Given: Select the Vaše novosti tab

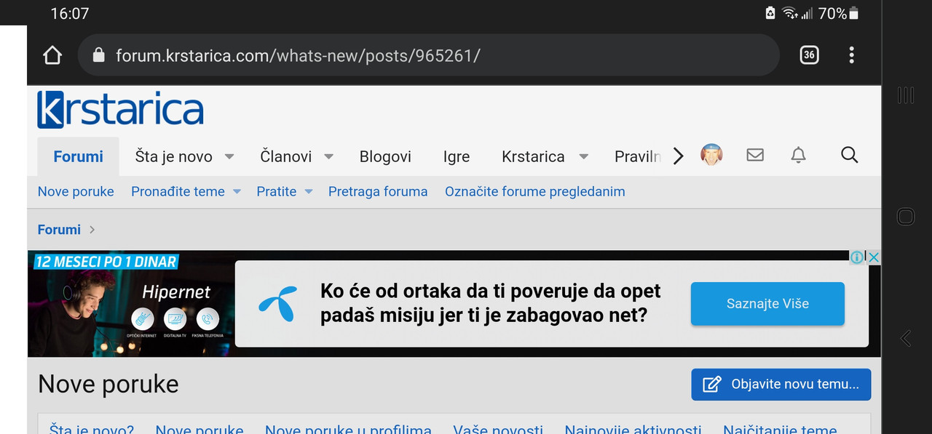Looking at the screenshot, I should tap(498, 428).
